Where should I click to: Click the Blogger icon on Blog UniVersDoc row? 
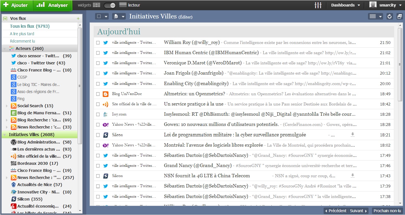point(106,94)
